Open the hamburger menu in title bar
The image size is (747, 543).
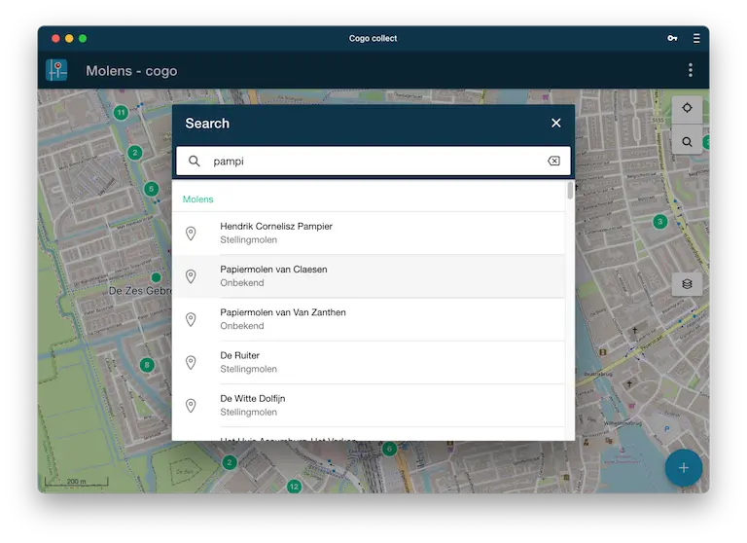(696, 38)
